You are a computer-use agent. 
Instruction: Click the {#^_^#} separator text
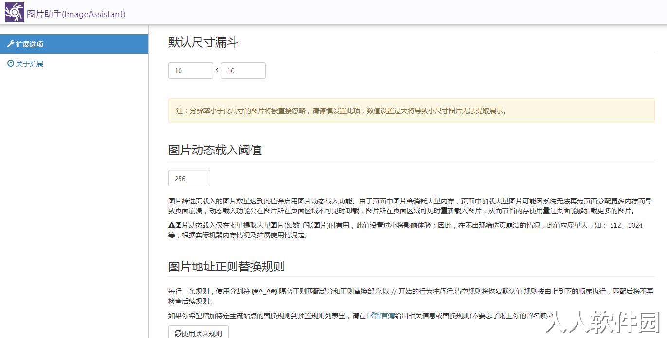click(265, 291)
